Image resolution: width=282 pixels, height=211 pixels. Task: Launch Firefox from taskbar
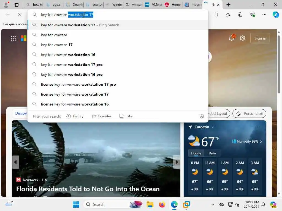click(162, 204)
